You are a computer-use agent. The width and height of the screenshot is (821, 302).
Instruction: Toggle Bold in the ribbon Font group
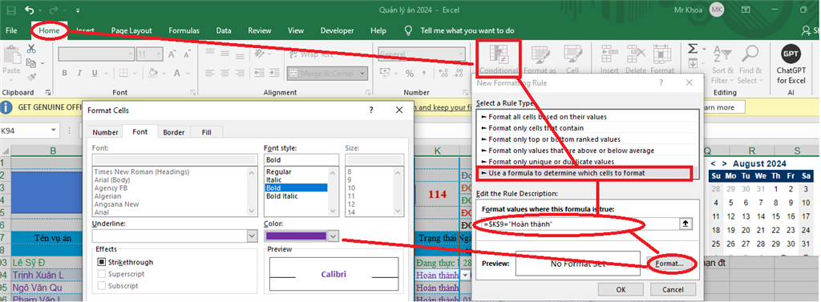(x=64, y=73)
